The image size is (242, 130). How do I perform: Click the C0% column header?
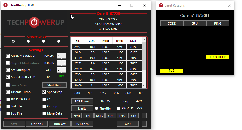click(x=92, y=41)
